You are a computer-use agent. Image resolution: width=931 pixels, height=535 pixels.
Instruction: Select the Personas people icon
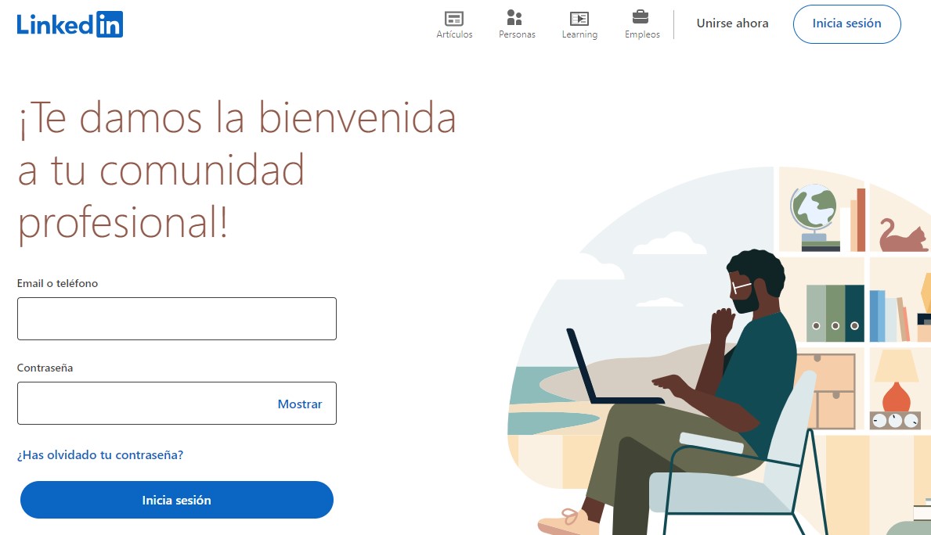pos(514,18)
